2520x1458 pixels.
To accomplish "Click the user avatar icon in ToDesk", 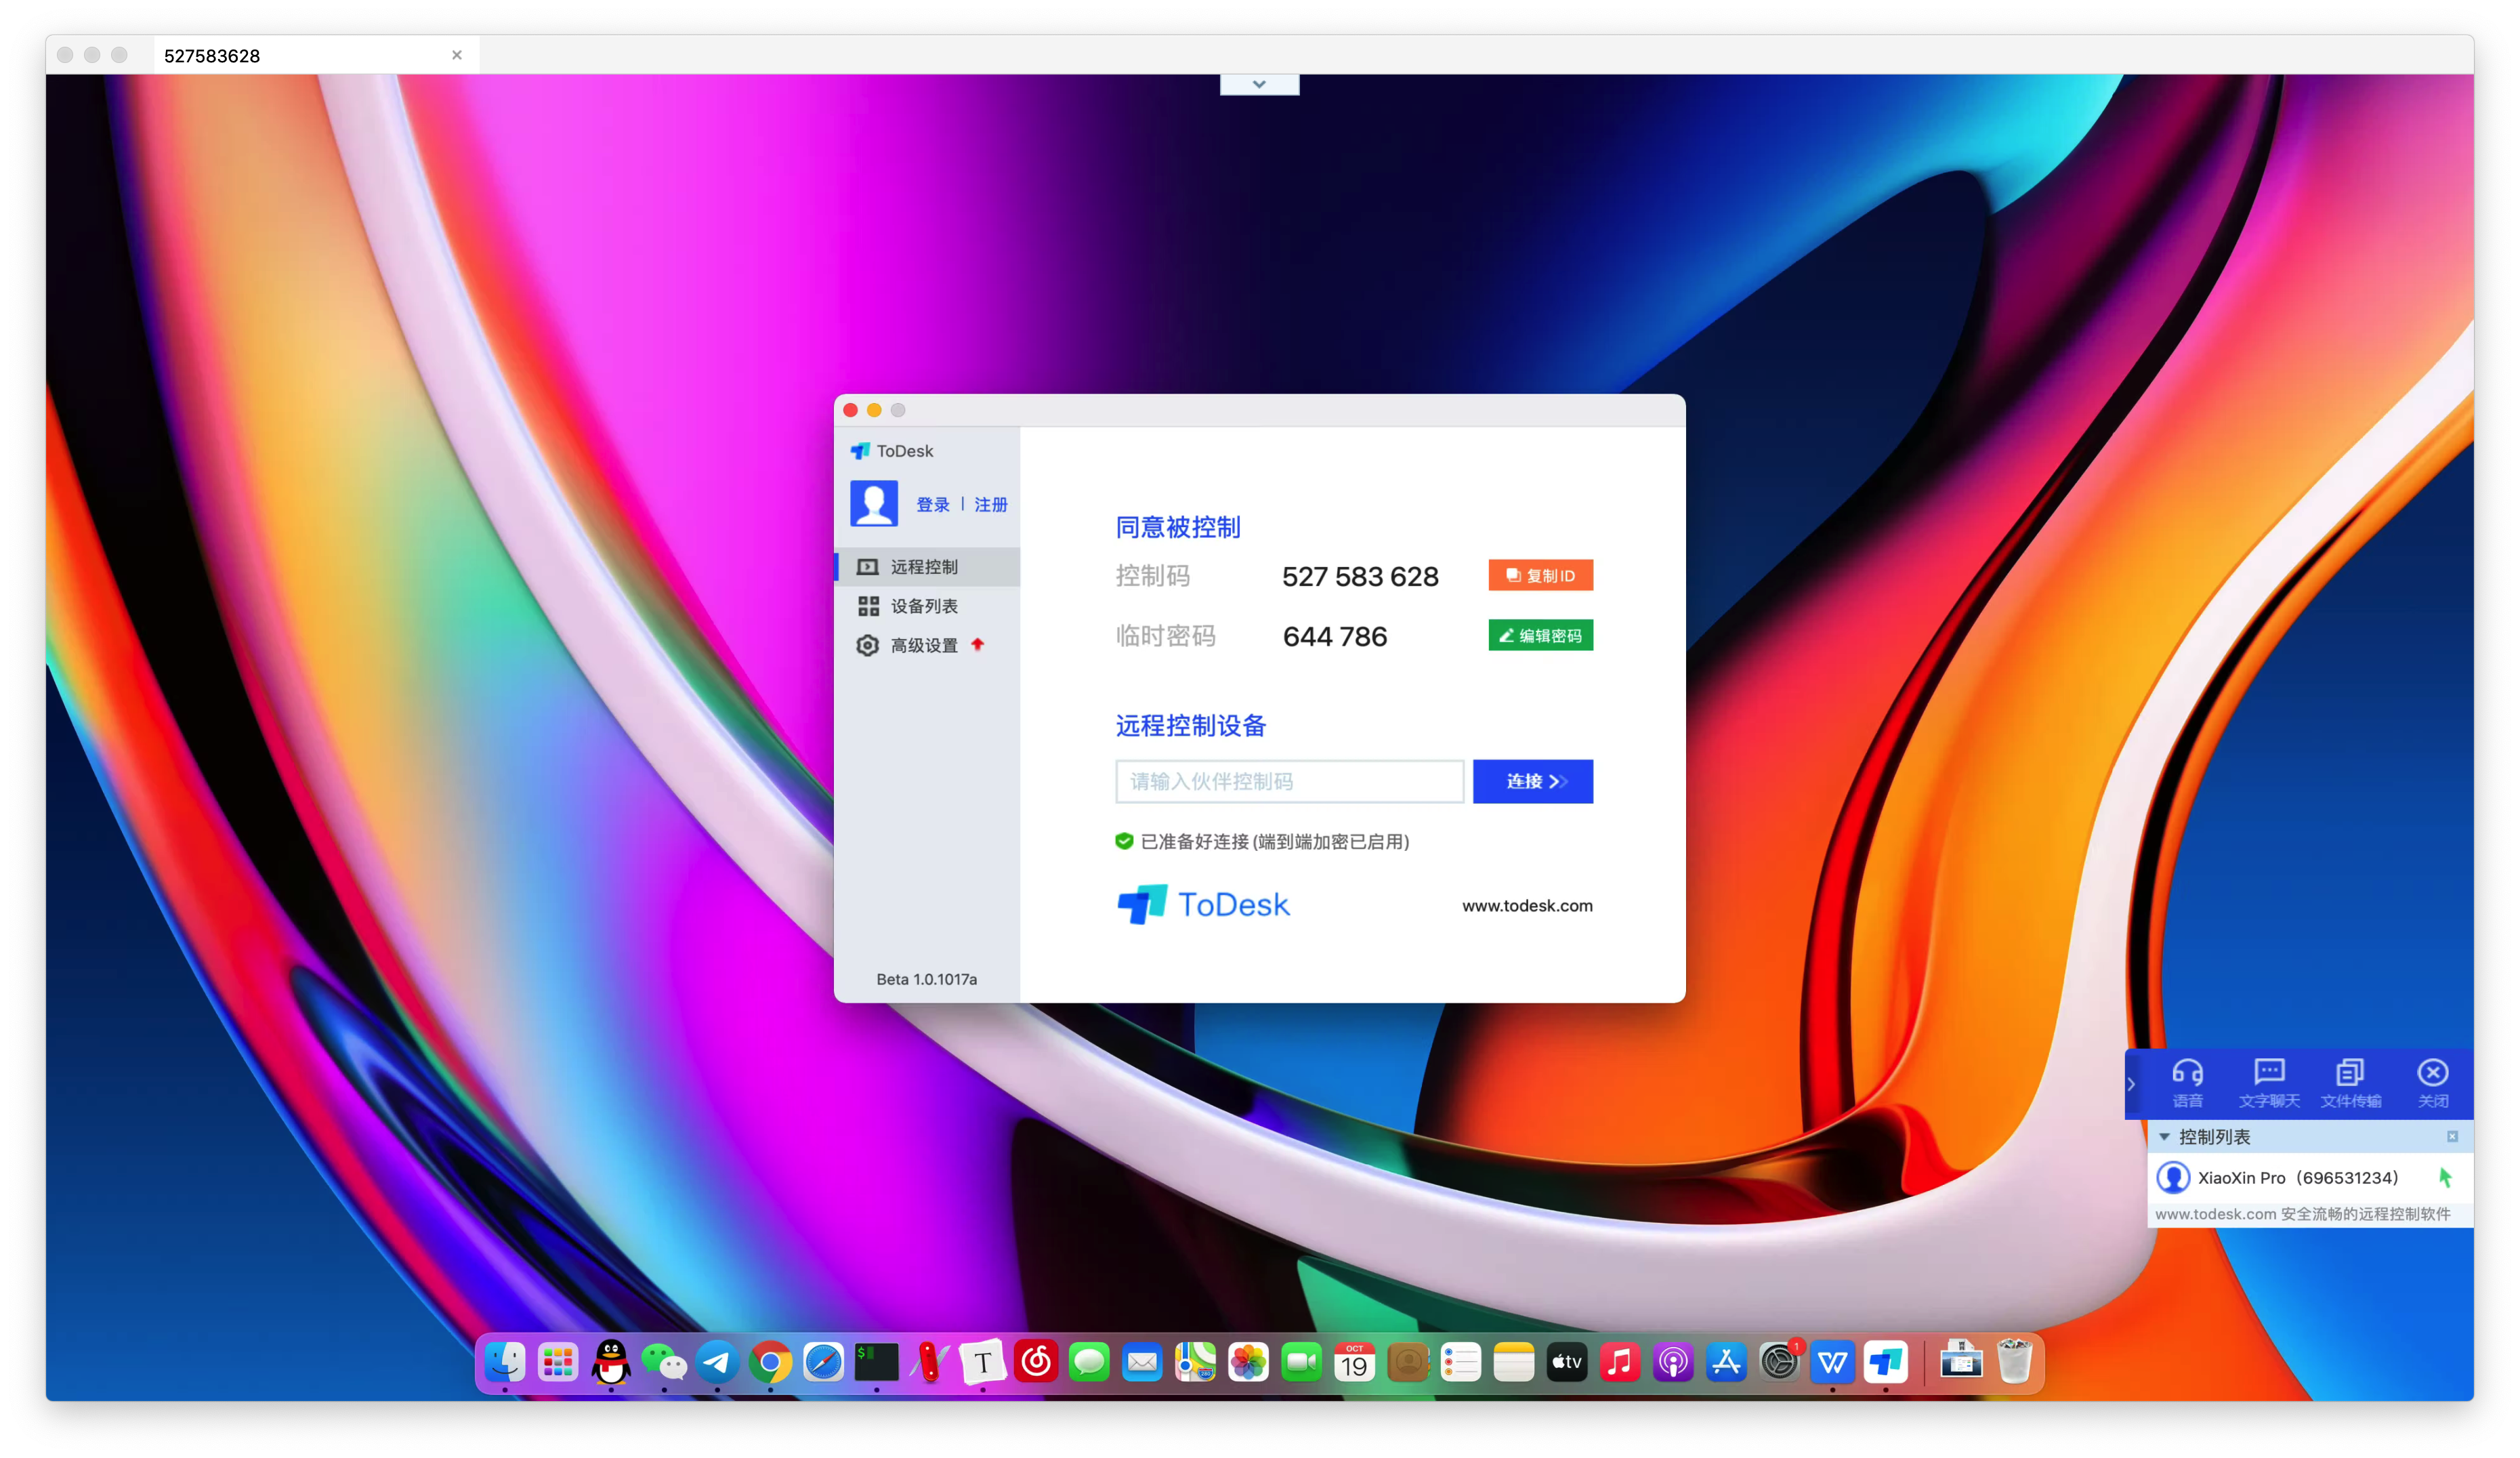I will [874, 503].
